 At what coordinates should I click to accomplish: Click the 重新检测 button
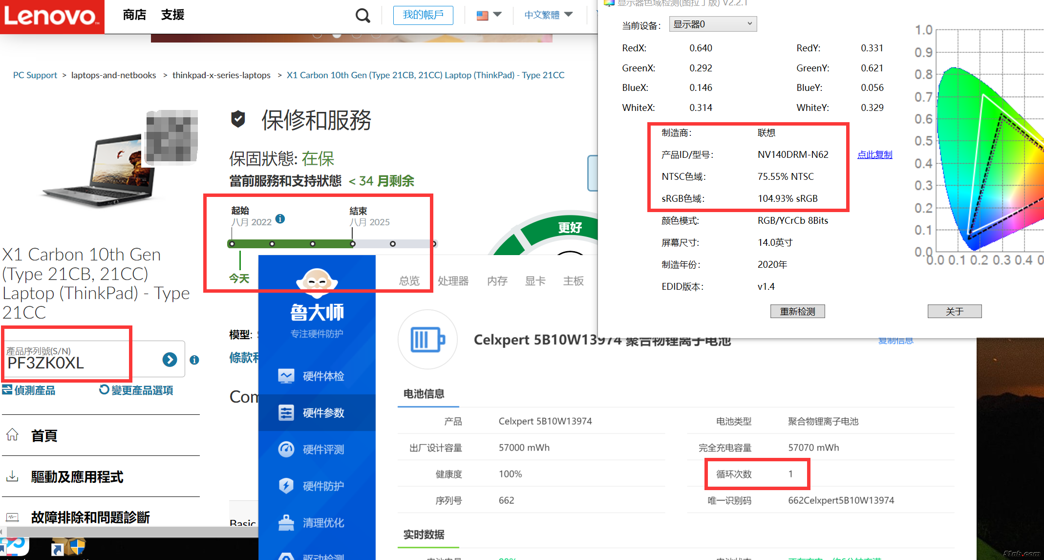[x=797, y=311]
